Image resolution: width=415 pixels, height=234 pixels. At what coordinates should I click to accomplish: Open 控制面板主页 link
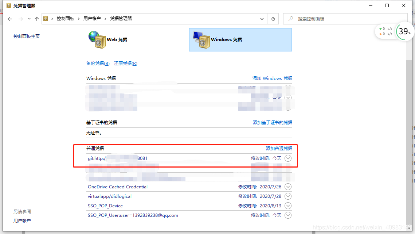[27, 37]
